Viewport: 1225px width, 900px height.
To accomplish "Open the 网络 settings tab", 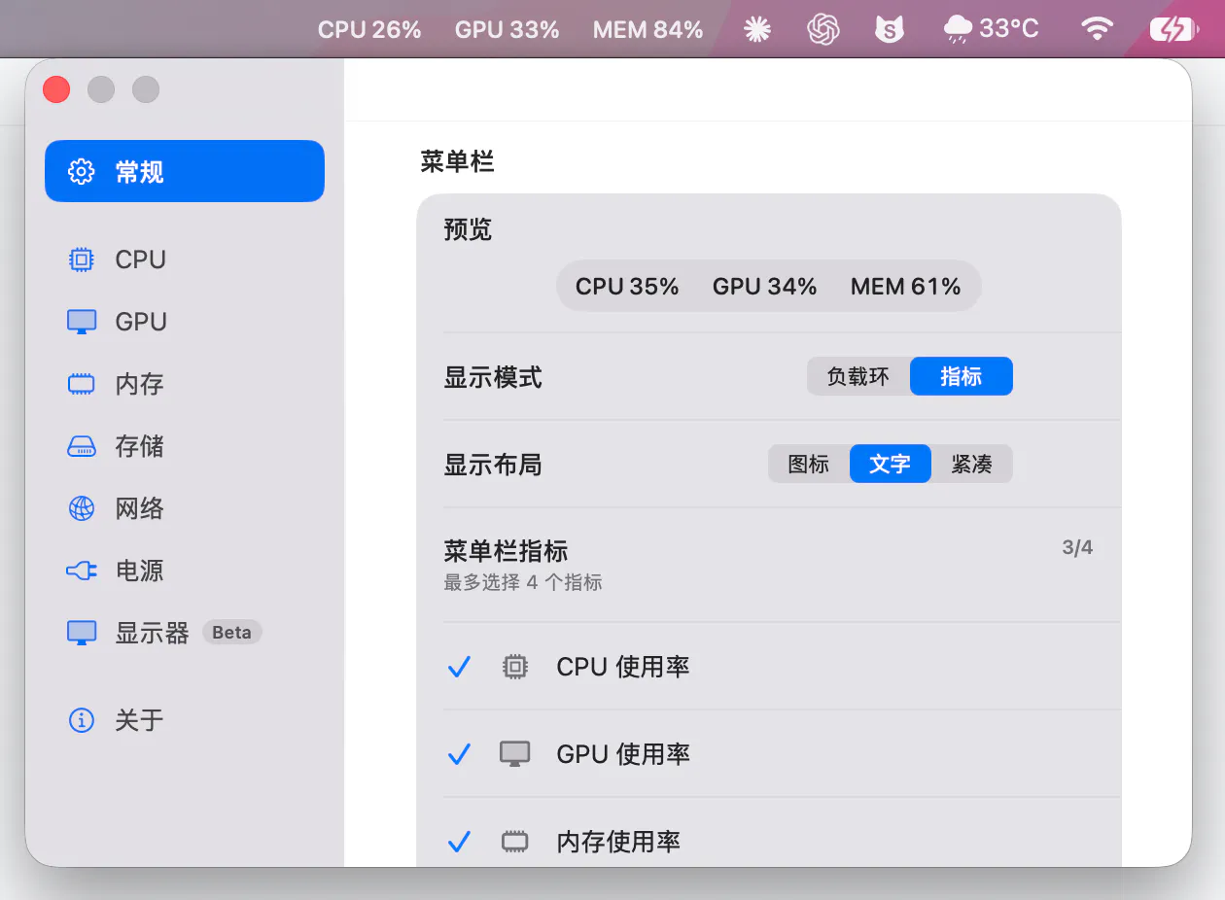I will coord(185,508).
